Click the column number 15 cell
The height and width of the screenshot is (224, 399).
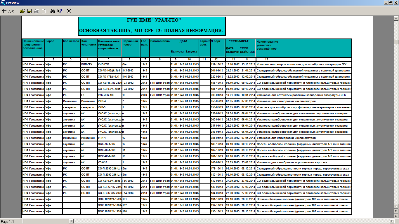tap(304, 59)
